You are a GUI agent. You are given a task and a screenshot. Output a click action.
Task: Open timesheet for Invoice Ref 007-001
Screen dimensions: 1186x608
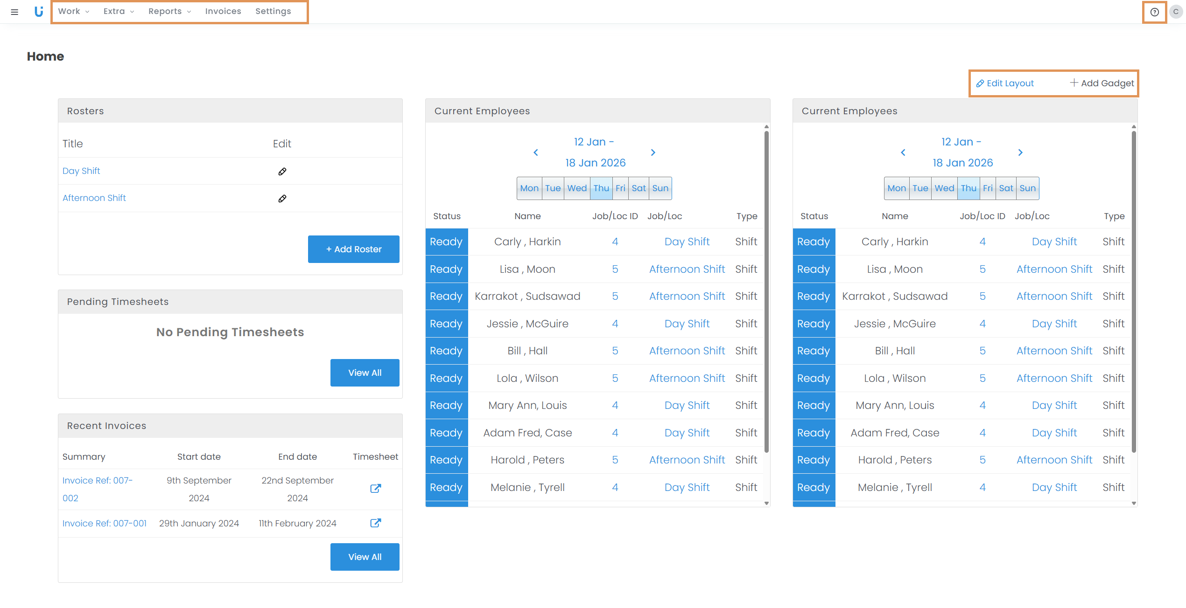pyautogui.click(x=375, y=523)
